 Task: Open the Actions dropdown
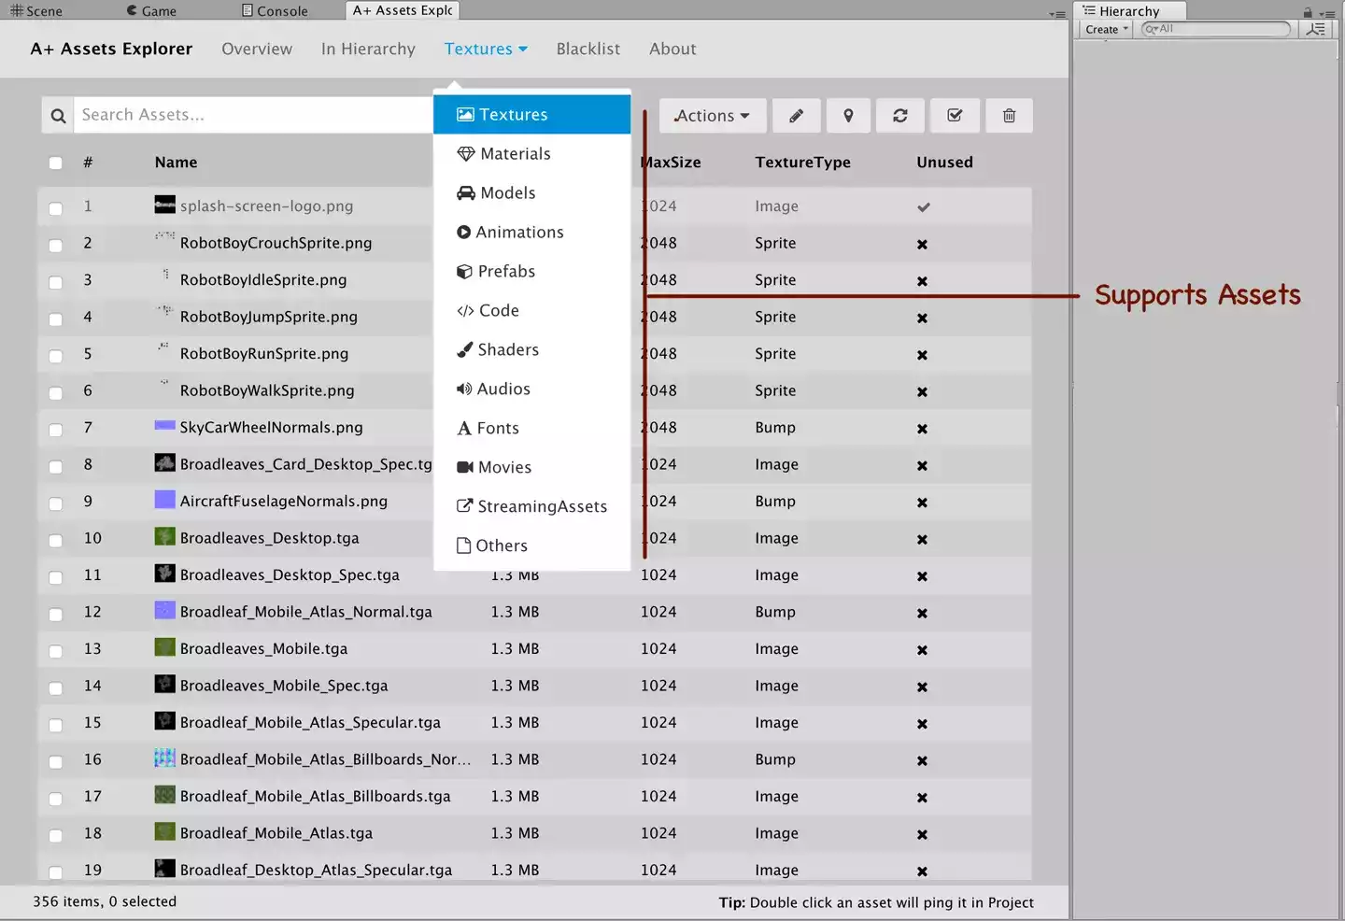(712, 116)
